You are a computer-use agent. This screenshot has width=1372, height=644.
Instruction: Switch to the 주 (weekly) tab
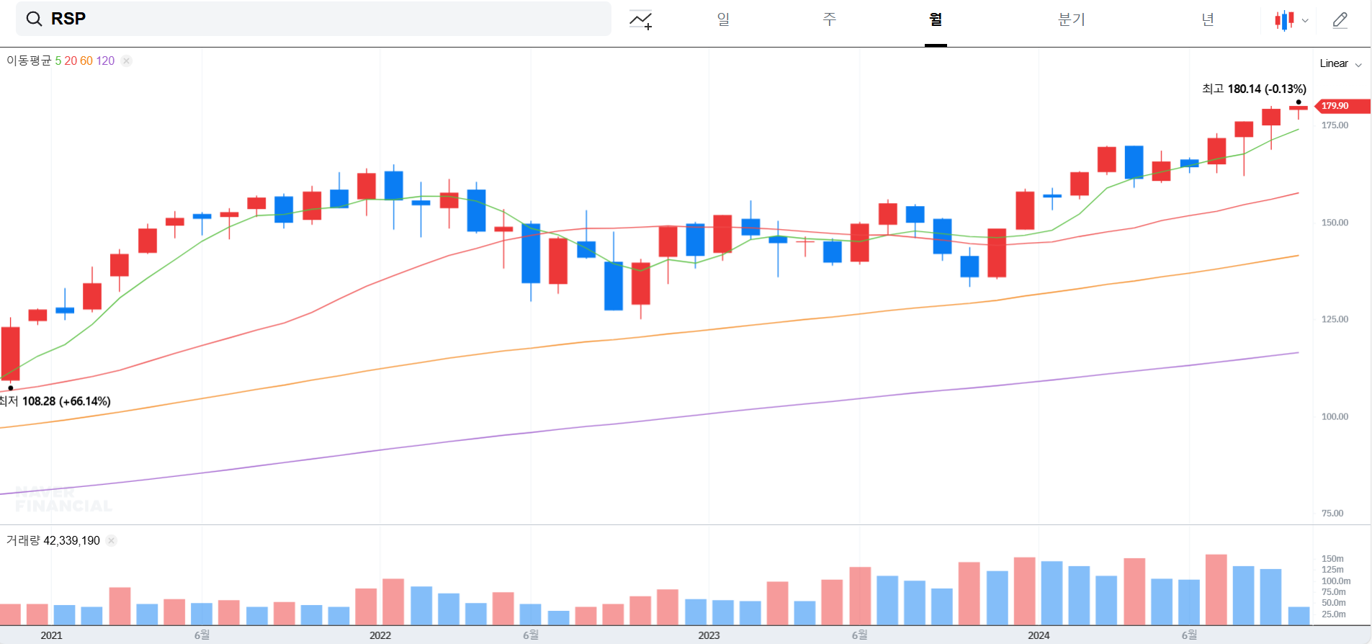click(830, 19)
